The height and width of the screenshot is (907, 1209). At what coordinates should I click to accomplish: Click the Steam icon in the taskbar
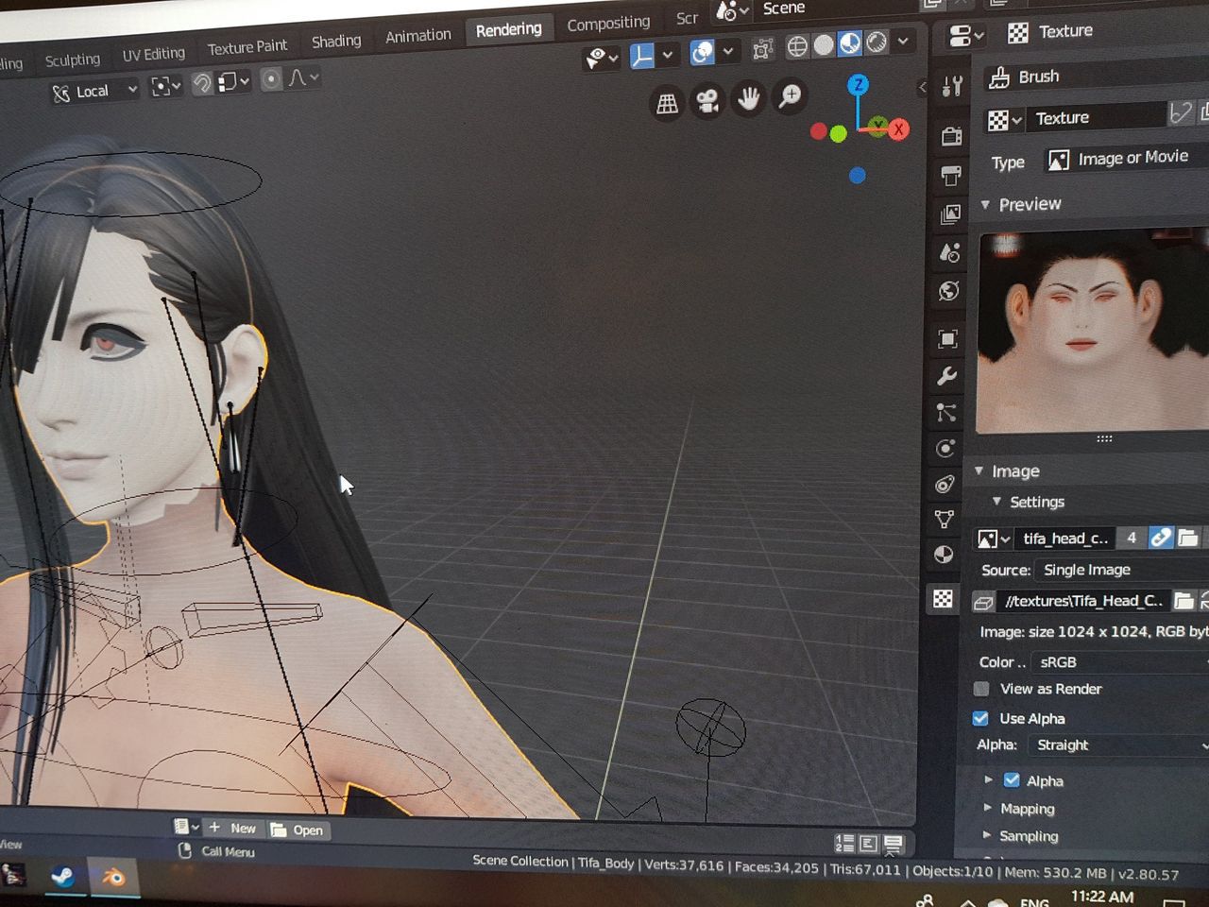[x=63, y=877]
